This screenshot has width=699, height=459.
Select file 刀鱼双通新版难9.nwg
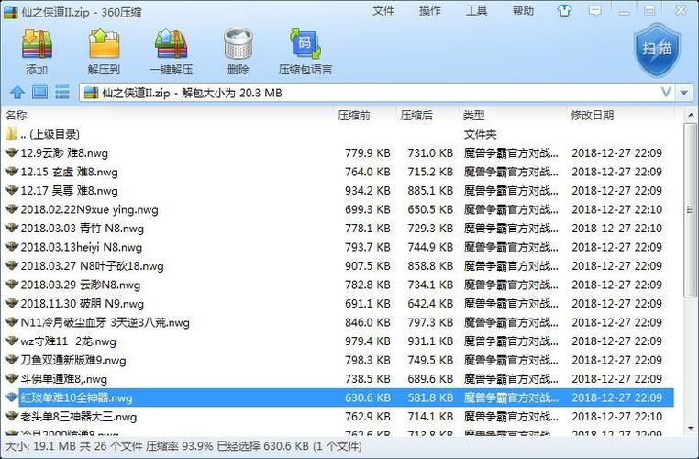pos(338,360)
